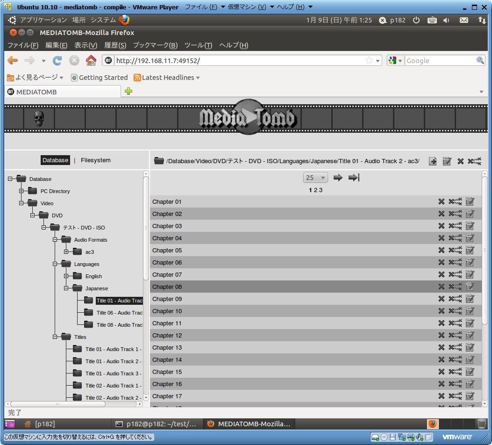Image resolution: width=492 pixels, height=445 pixels.
Task: Collapse the Languages folder node
Action: [55, 264]
